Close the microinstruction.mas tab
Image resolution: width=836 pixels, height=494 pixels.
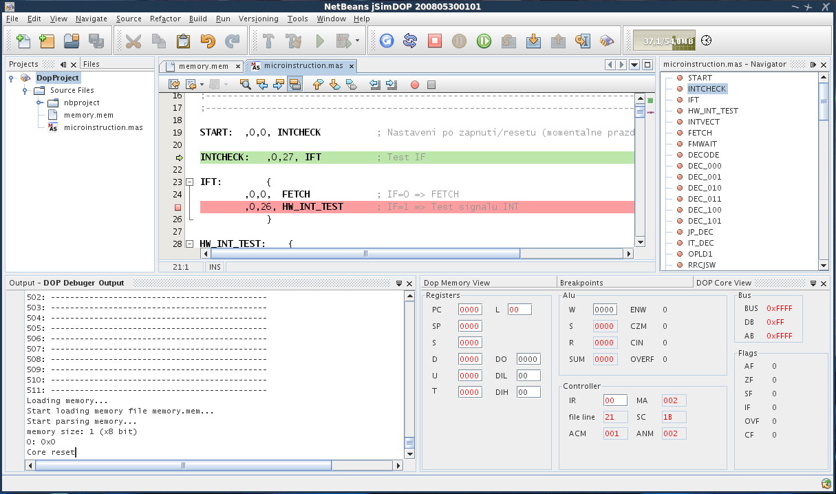pyautogui.click(x=351, y=67)
